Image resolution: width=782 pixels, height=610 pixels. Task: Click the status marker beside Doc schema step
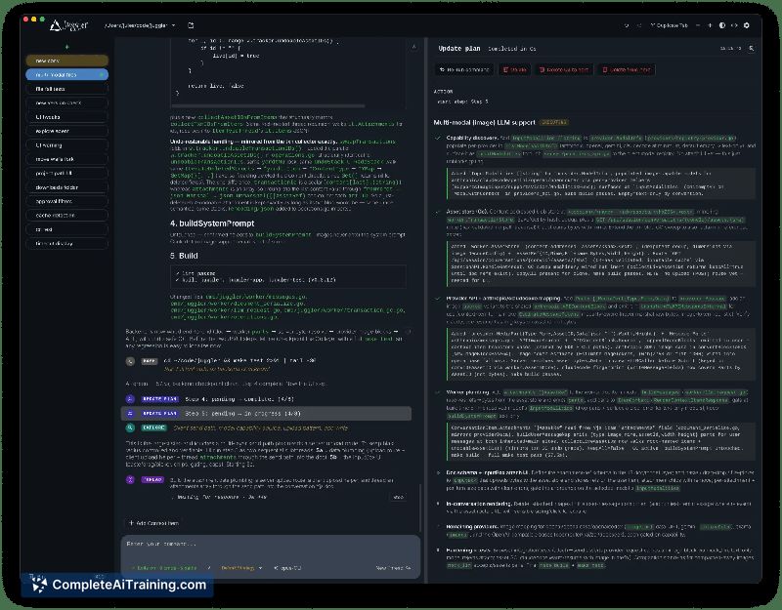coord(438,472)
